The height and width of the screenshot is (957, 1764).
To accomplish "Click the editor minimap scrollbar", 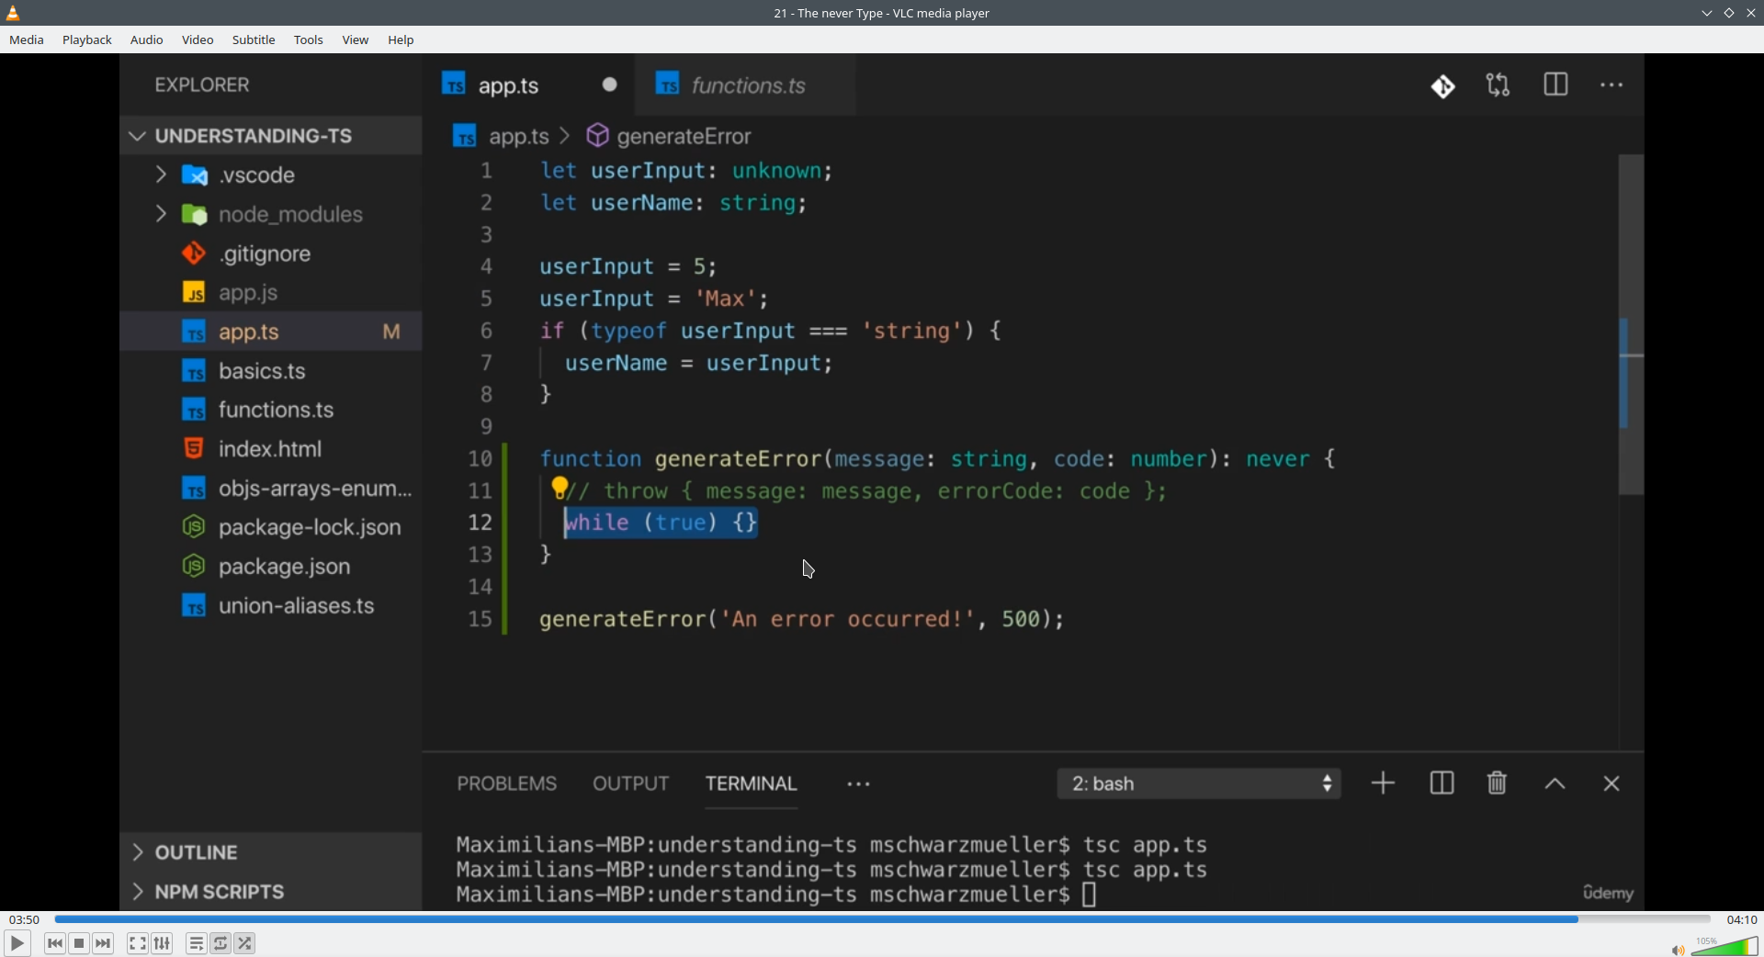I will [1631, 325].
